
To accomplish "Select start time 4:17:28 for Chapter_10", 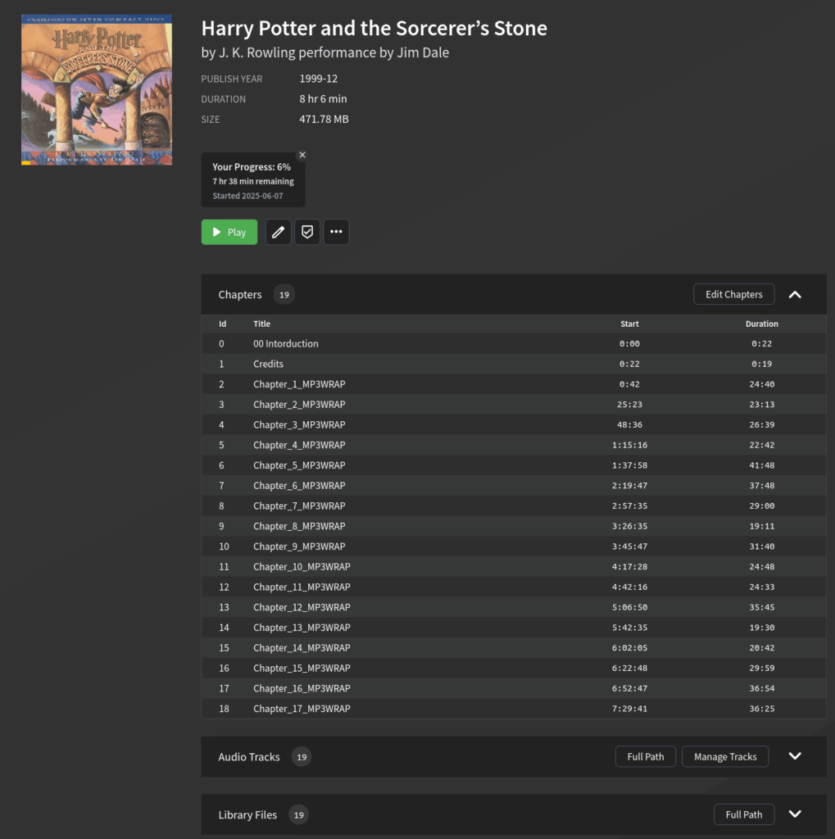I will (629, 567).
